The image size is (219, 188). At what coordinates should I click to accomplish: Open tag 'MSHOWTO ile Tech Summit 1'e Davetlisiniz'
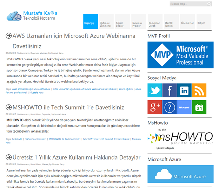tap(106, 139)
